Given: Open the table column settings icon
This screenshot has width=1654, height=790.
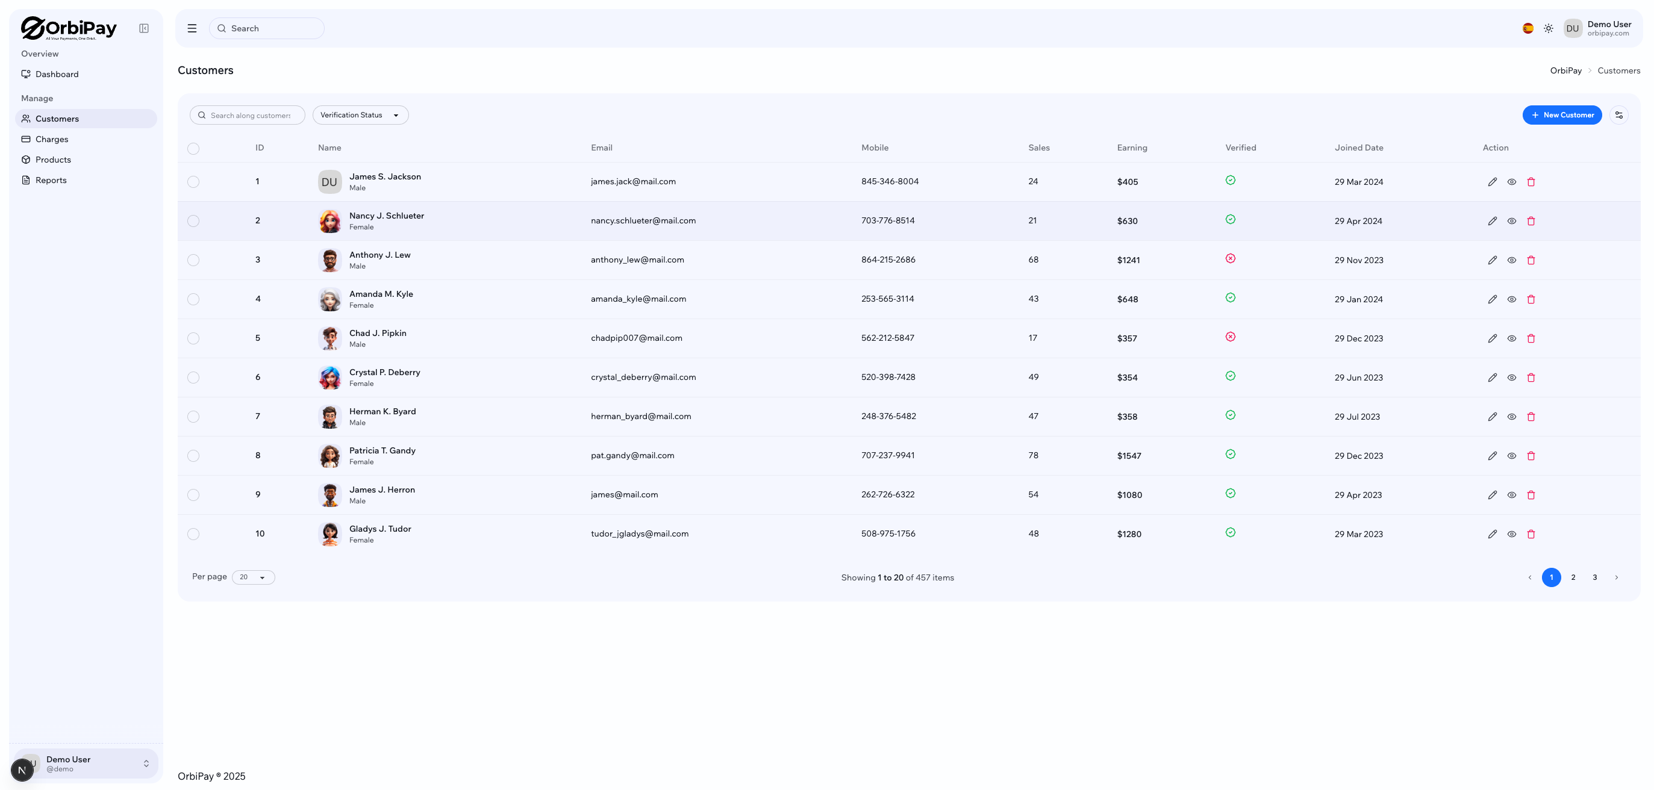Looking at the screenshot, I should (x=1620, y=115).
